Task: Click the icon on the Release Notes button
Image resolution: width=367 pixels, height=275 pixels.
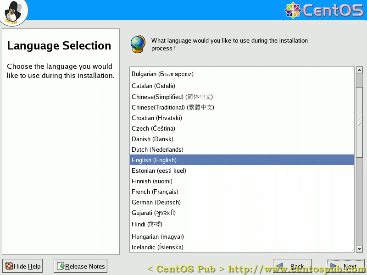Action: tap(61, 266)
